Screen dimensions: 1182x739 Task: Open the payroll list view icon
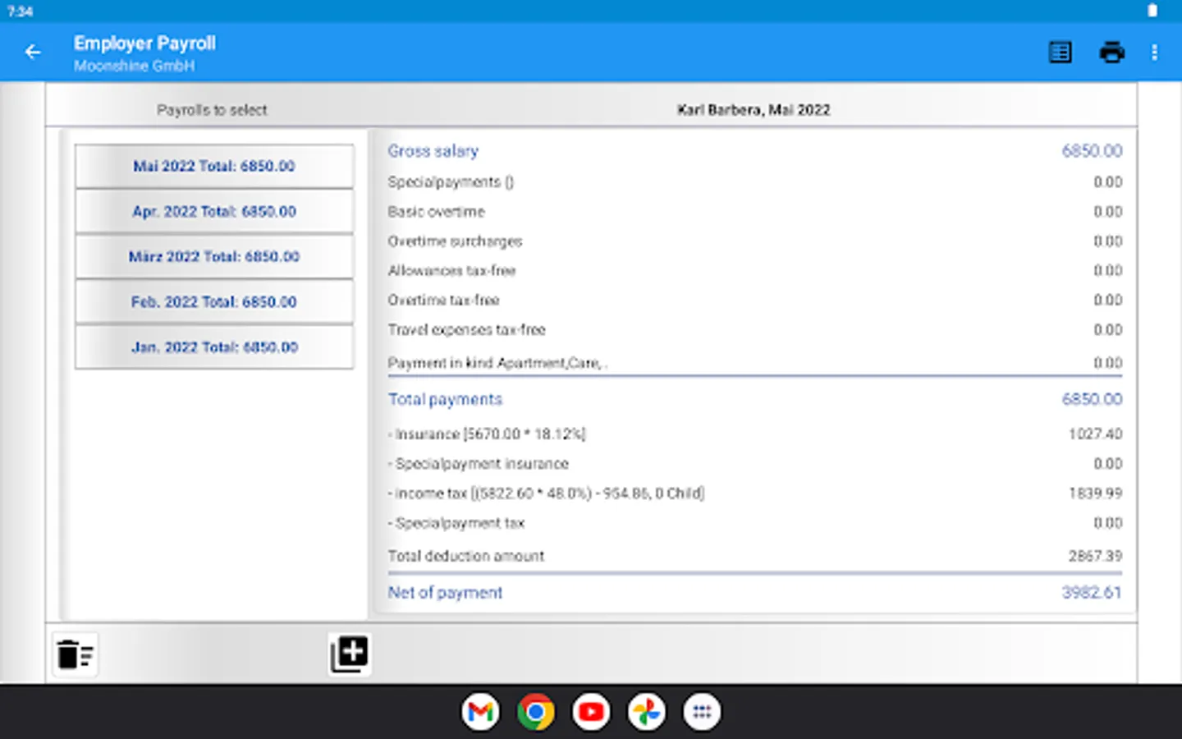point(1060,53)
